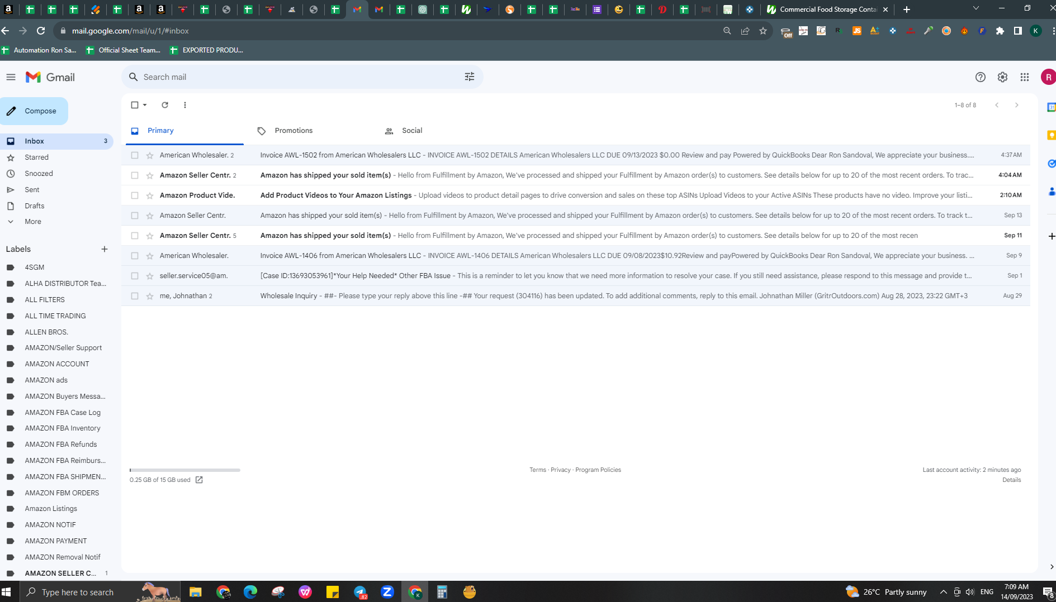Open the Gmail main menu hamburger icon
The image size is (1056, 602).
tap(11, 77)
